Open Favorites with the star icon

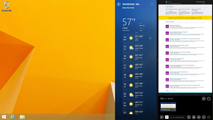click(199, 117)
